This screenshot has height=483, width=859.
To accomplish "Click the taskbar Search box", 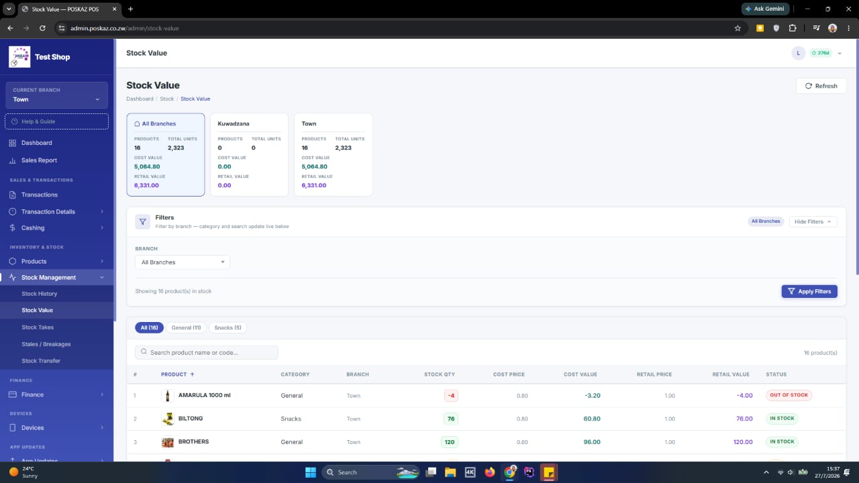I will (x=371, y=472).
